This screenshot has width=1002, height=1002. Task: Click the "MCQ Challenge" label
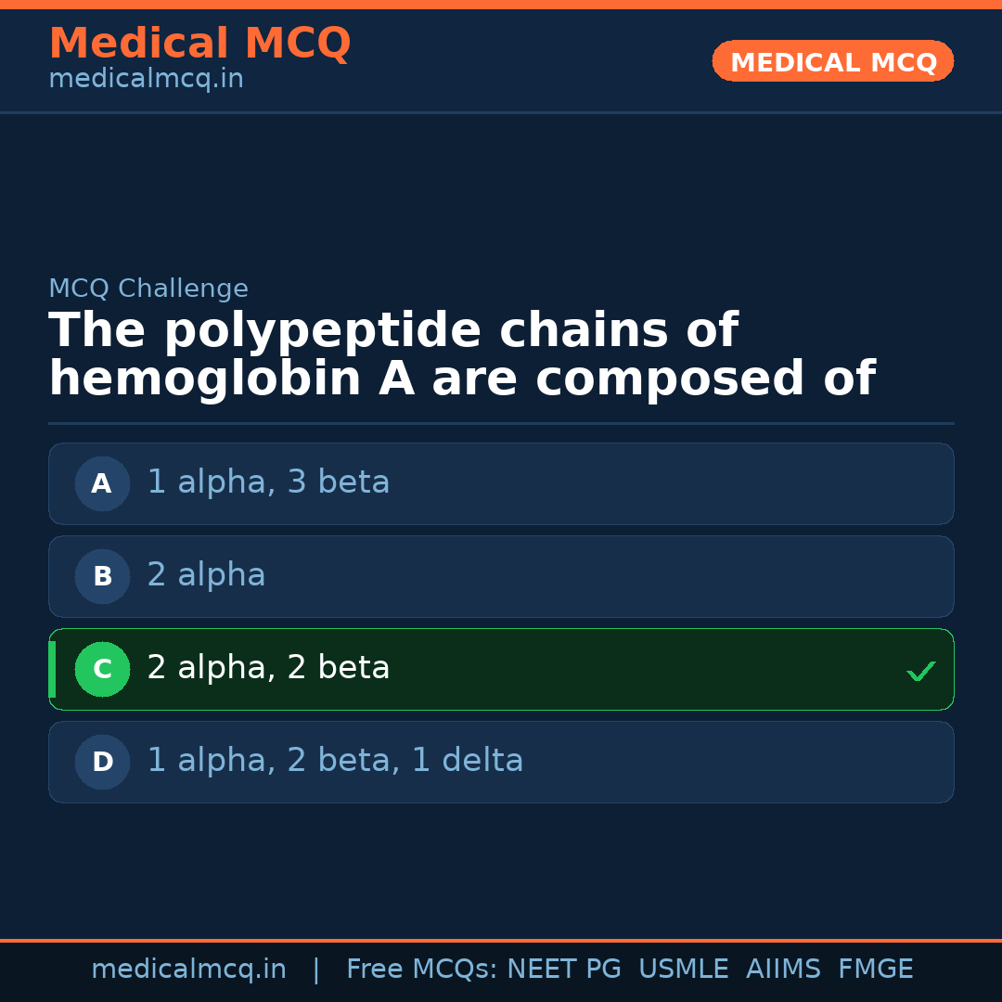(x=148, y=289)
